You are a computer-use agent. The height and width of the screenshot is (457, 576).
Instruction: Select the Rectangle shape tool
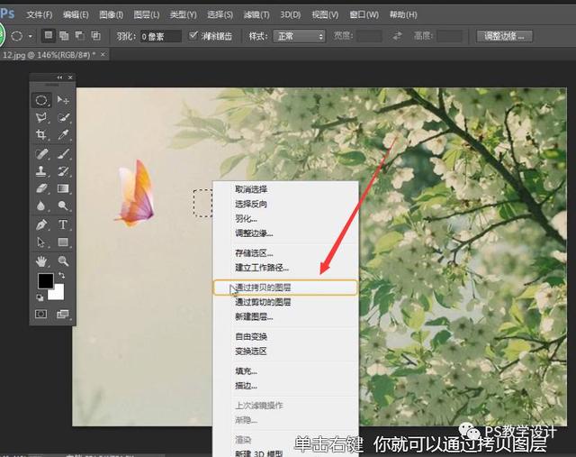click(x=63, y=242)
